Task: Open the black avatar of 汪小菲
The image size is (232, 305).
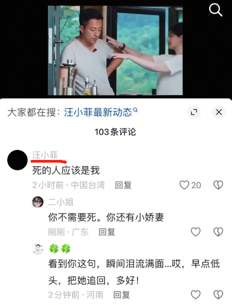Action: [x=17, y=160]
